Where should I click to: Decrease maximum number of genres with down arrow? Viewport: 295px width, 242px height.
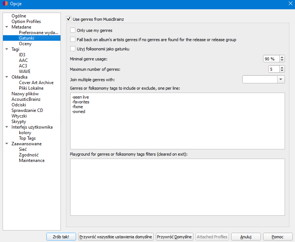282,71
